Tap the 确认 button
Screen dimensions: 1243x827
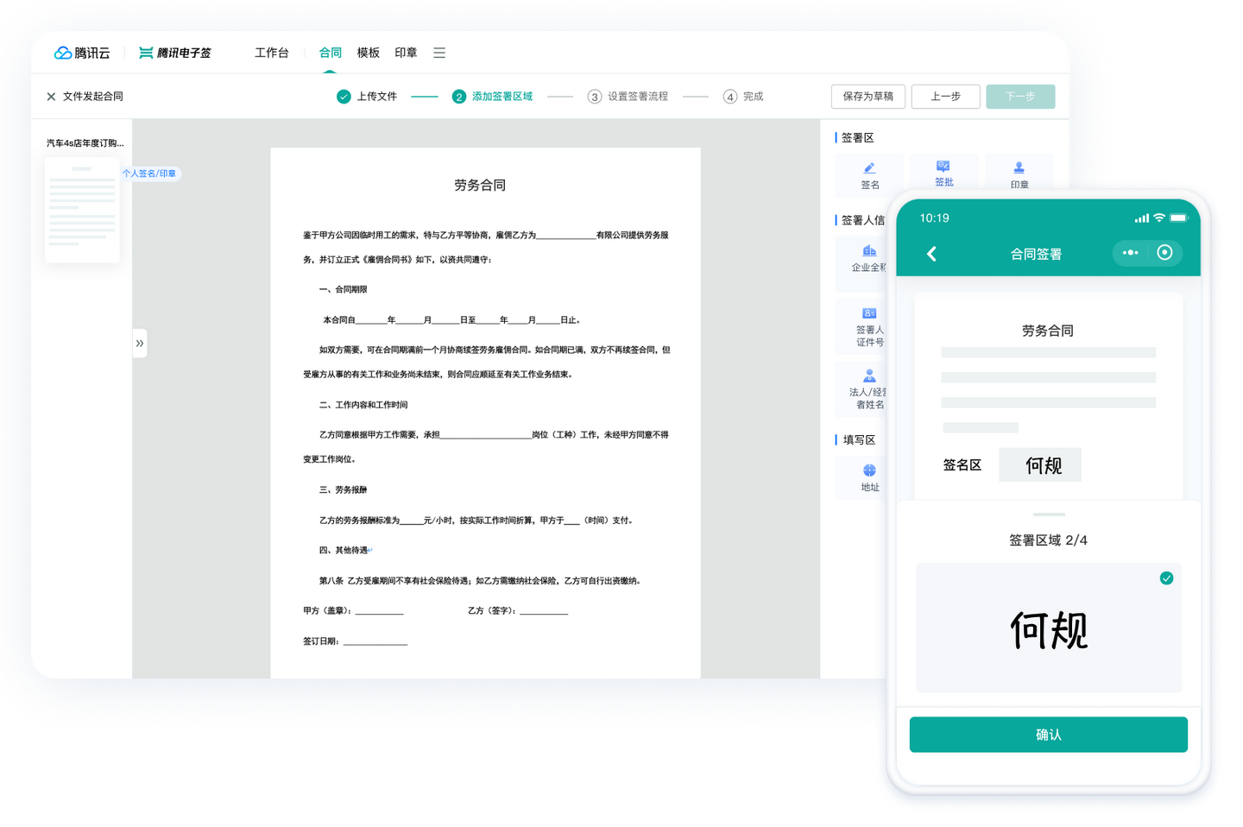pyautogui.click(x=1049, y=735)
